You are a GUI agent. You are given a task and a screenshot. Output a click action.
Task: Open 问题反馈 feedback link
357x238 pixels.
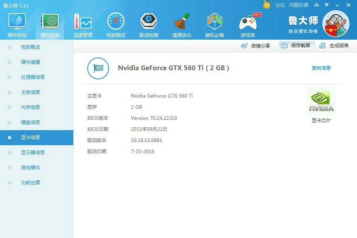(x=299, y=5)
